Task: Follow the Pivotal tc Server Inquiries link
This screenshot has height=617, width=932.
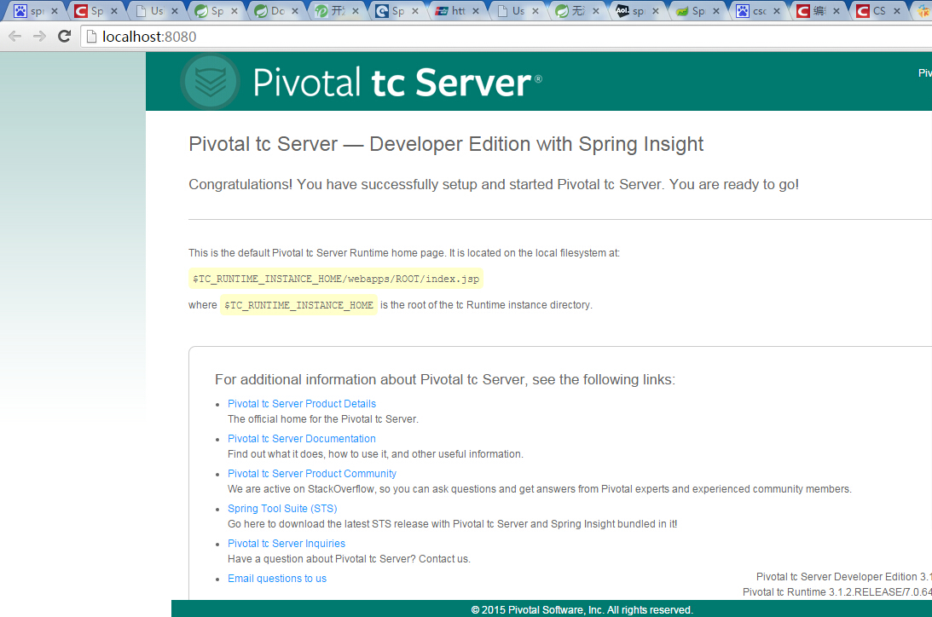Action: click(x=287, y=544)
